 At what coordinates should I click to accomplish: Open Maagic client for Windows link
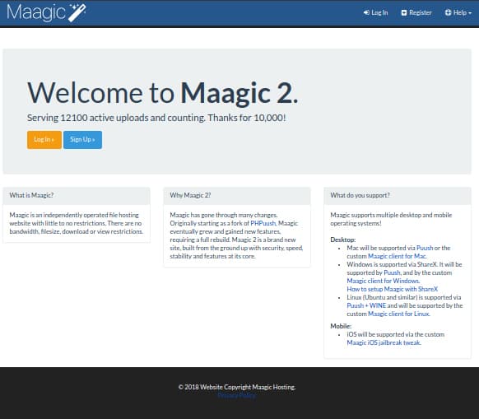(383, 281)
